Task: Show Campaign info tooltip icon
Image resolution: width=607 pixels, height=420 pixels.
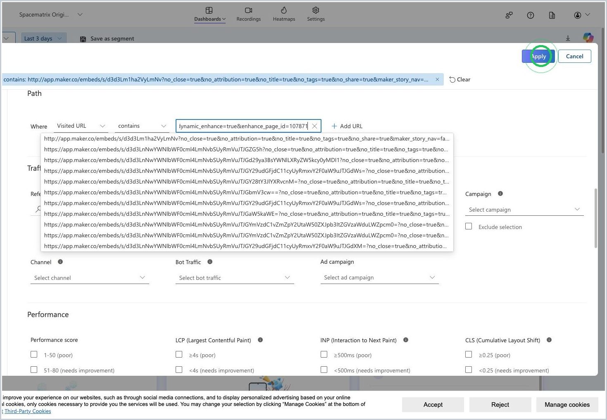Action: pos(500,193)
